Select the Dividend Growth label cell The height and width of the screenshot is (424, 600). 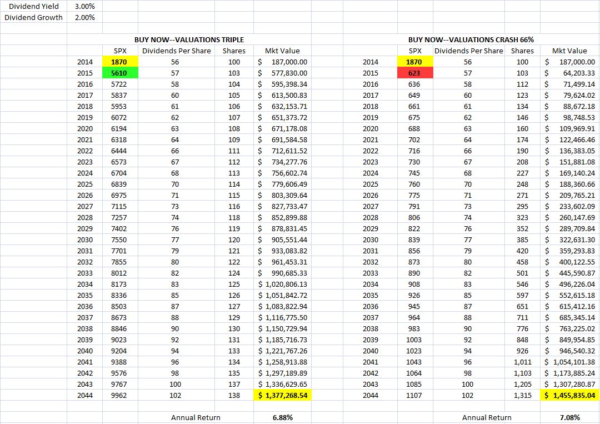tap(33, 17)
